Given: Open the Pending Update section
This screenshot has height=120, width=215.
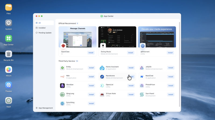Looking at the screenshot, I should click(44, 33).
